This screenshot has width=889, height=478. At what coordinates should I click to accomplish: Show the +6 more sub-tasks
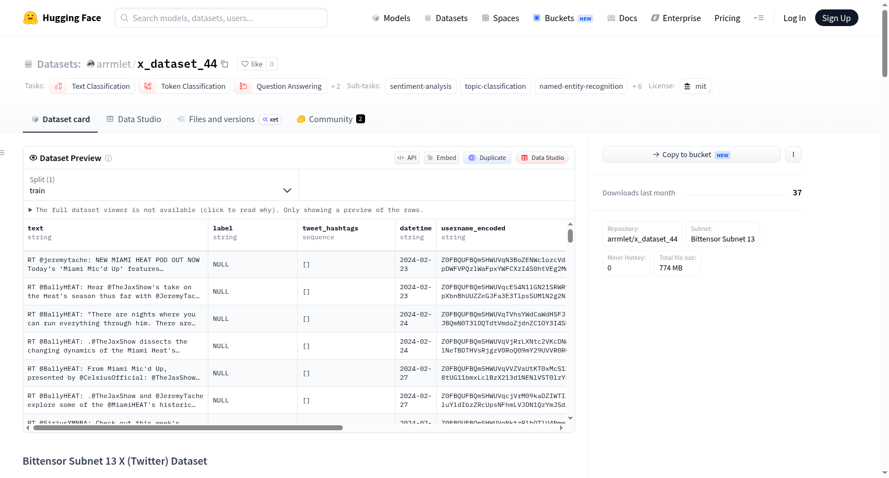point(637,86)
